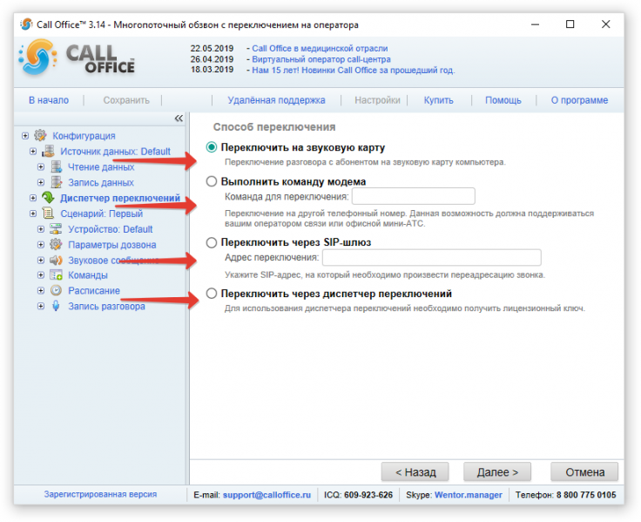Expand the Параметры дозвона node
This screenshot has width=641, height=522.
pyautogui.click(x=41, y=245)
